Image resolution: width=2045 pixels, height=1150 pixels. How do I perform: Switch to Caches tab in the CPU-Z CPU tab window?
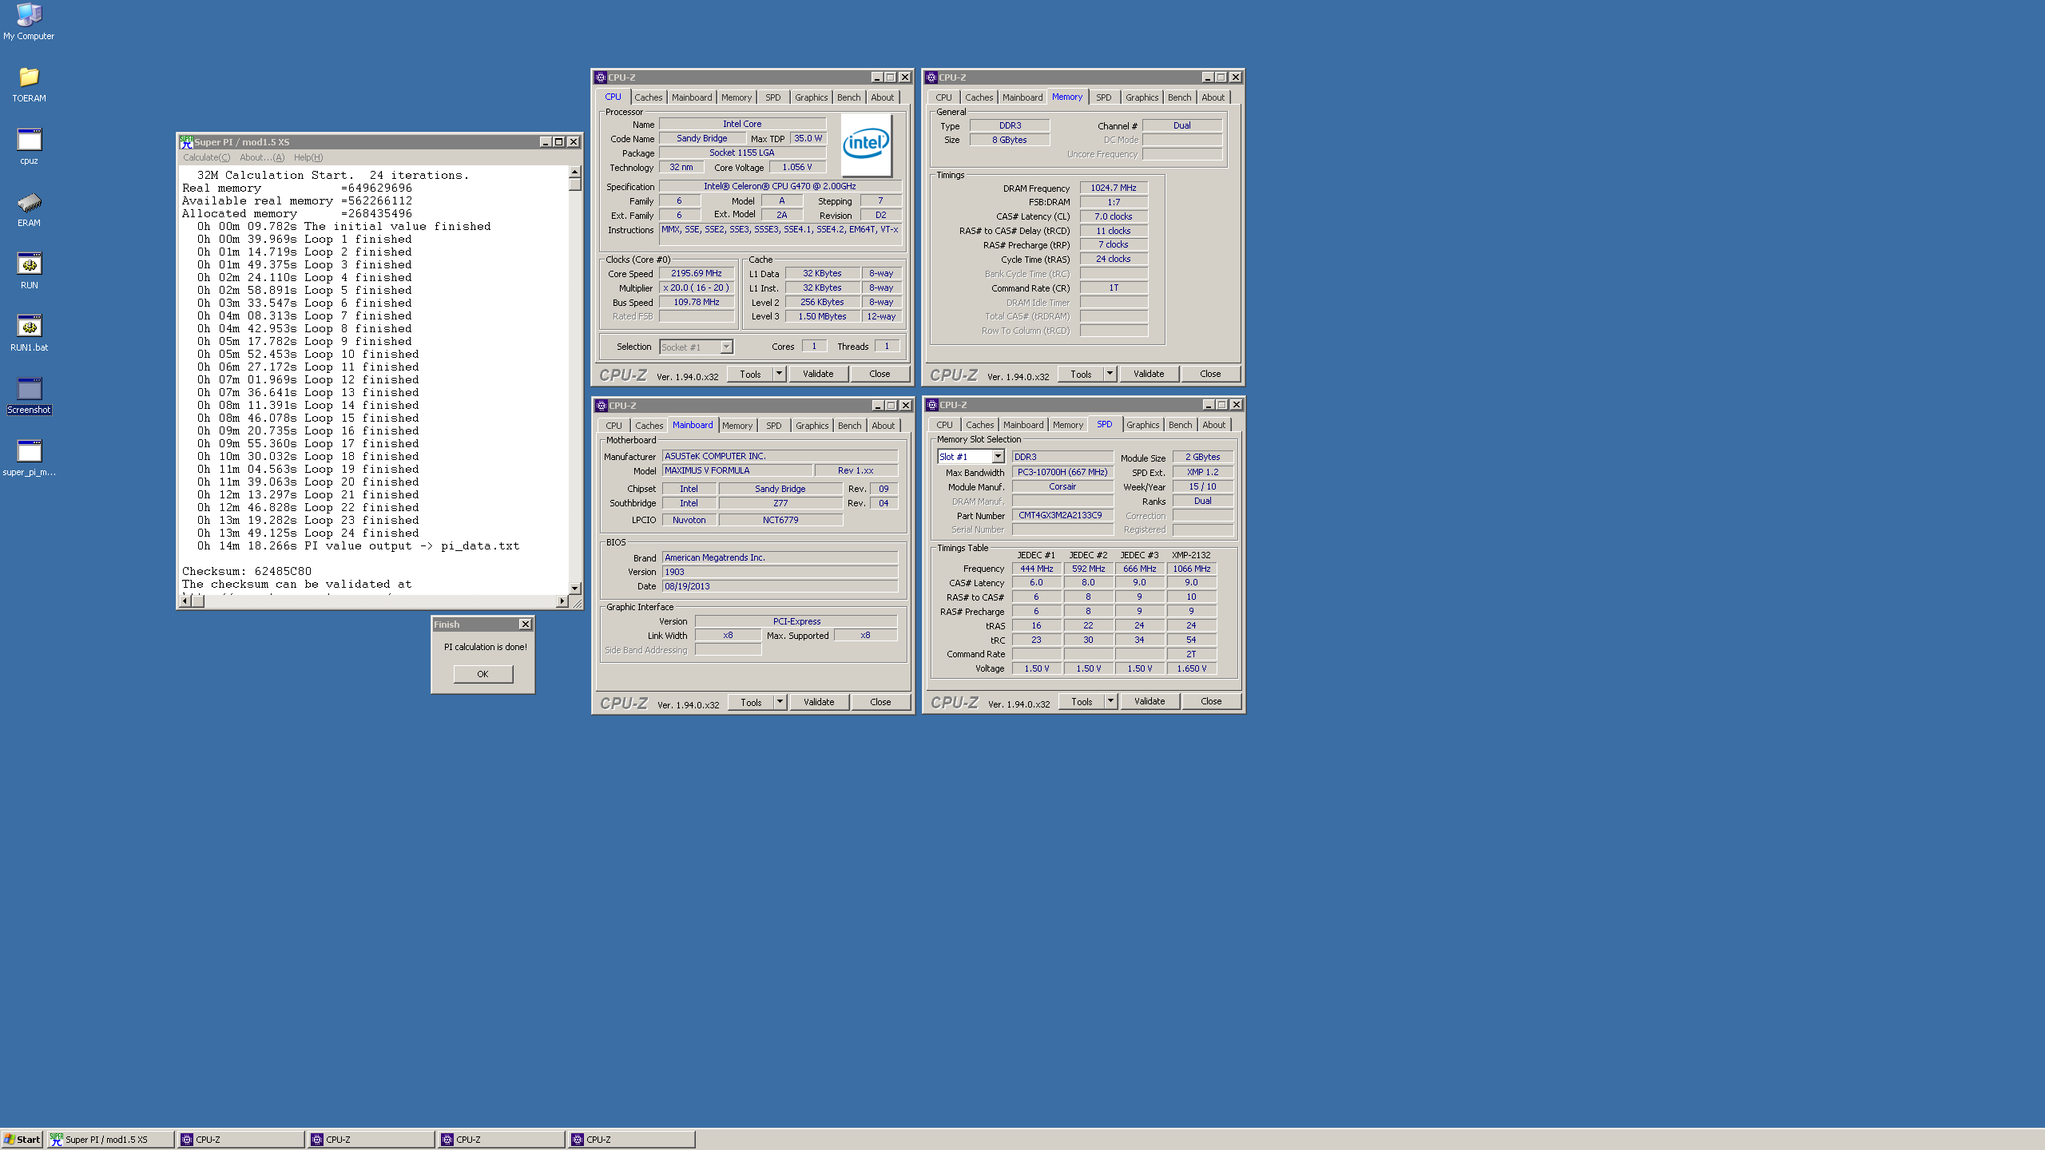click(648, 97)
